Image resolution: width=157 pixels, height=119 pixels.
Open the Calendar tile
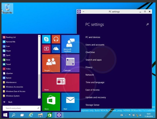point(70,63)
